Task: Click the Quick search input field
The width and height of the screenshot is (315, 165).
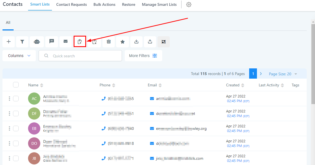Action: [83, 56]
